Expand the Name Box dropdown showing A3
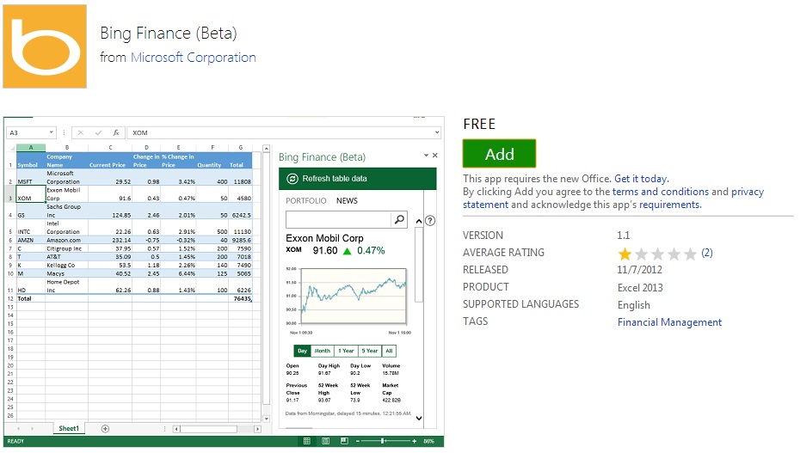800x453 pixels. (51, 132)
